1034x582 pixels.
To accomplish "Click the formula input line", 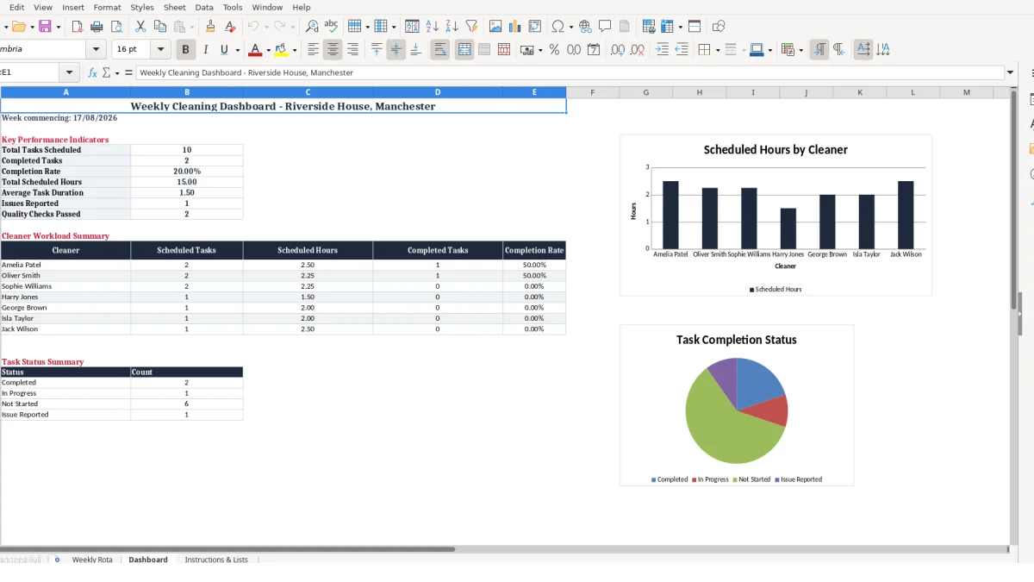I will 569,72.
